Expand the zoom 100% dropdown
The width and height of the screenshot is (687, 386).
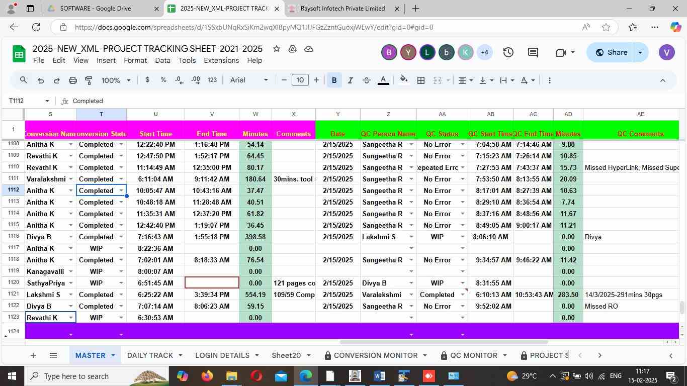coord(116,80)
